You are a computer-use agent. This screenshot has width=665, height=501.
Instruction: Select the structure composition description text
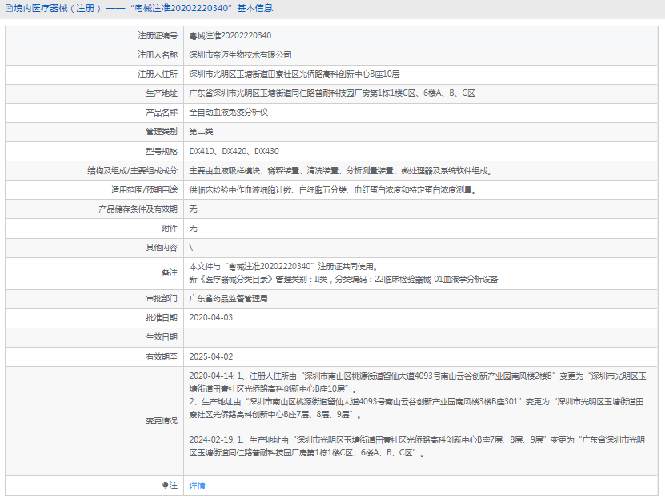pyautogui.click(x=341, y=171)
